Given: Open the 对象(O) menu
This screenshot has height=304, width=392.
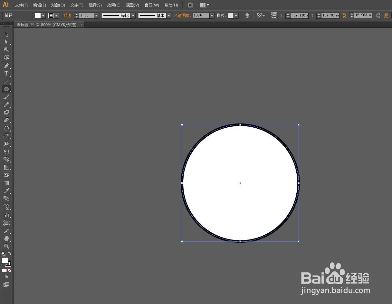Looking at the screenshot, I should [x=58, y=5].
